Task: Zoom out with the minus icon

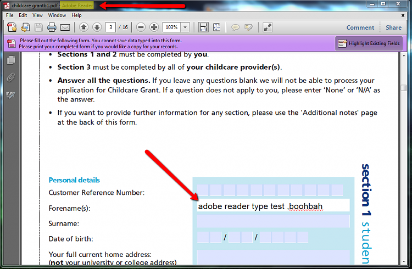Action: [141, 27]
